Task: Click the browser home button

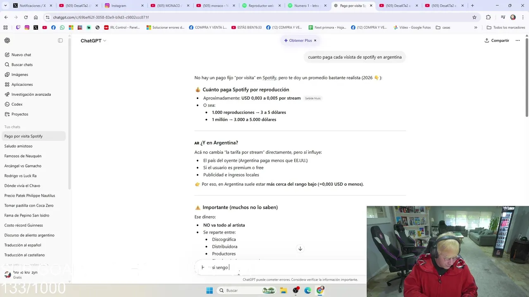Action: click(x=36, y=17)
